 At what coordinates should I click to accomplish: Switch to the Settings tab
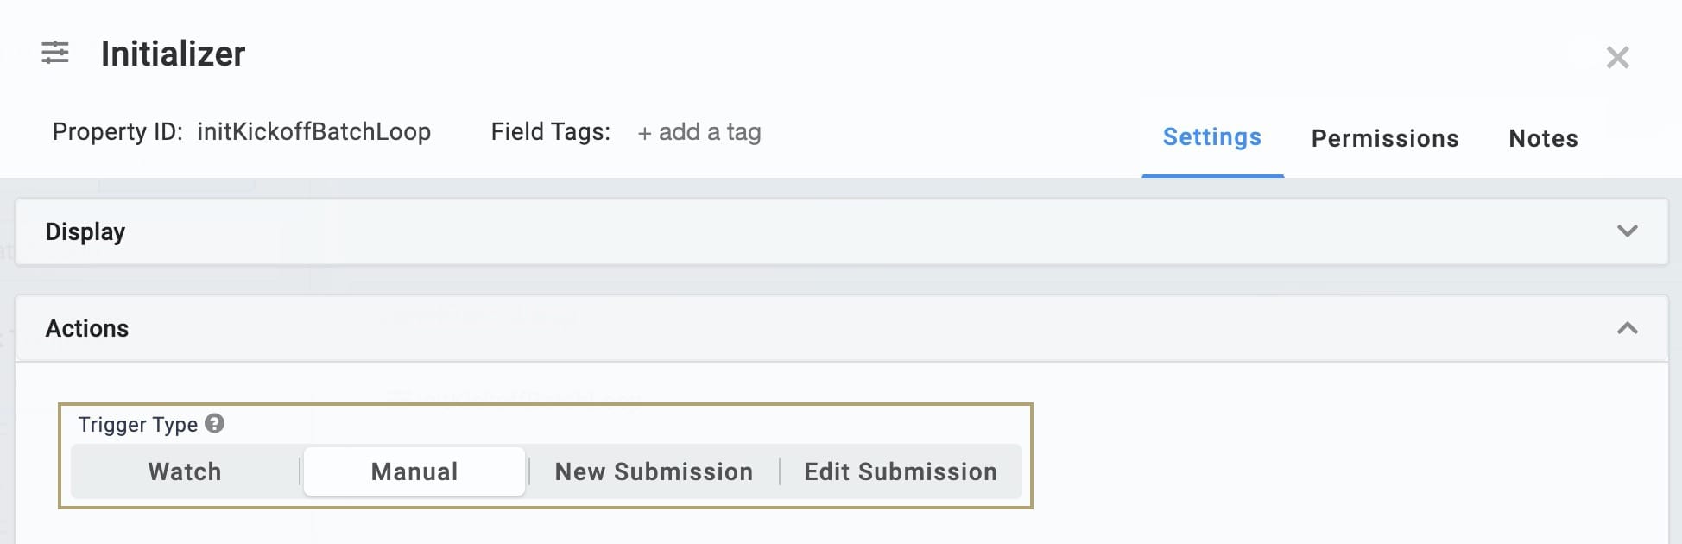[x=1212, y=137]
